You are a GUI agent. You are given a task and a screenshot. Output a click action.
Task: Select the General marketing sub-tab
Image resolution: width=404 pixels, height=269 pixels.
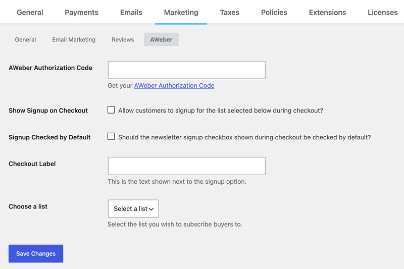25,40
